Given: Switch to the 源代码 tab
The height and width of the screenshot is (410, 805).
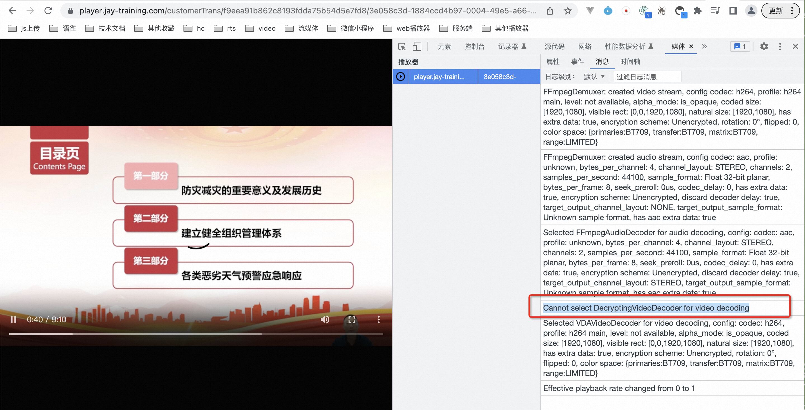Looking at the screenshot, I should point(554,46).
